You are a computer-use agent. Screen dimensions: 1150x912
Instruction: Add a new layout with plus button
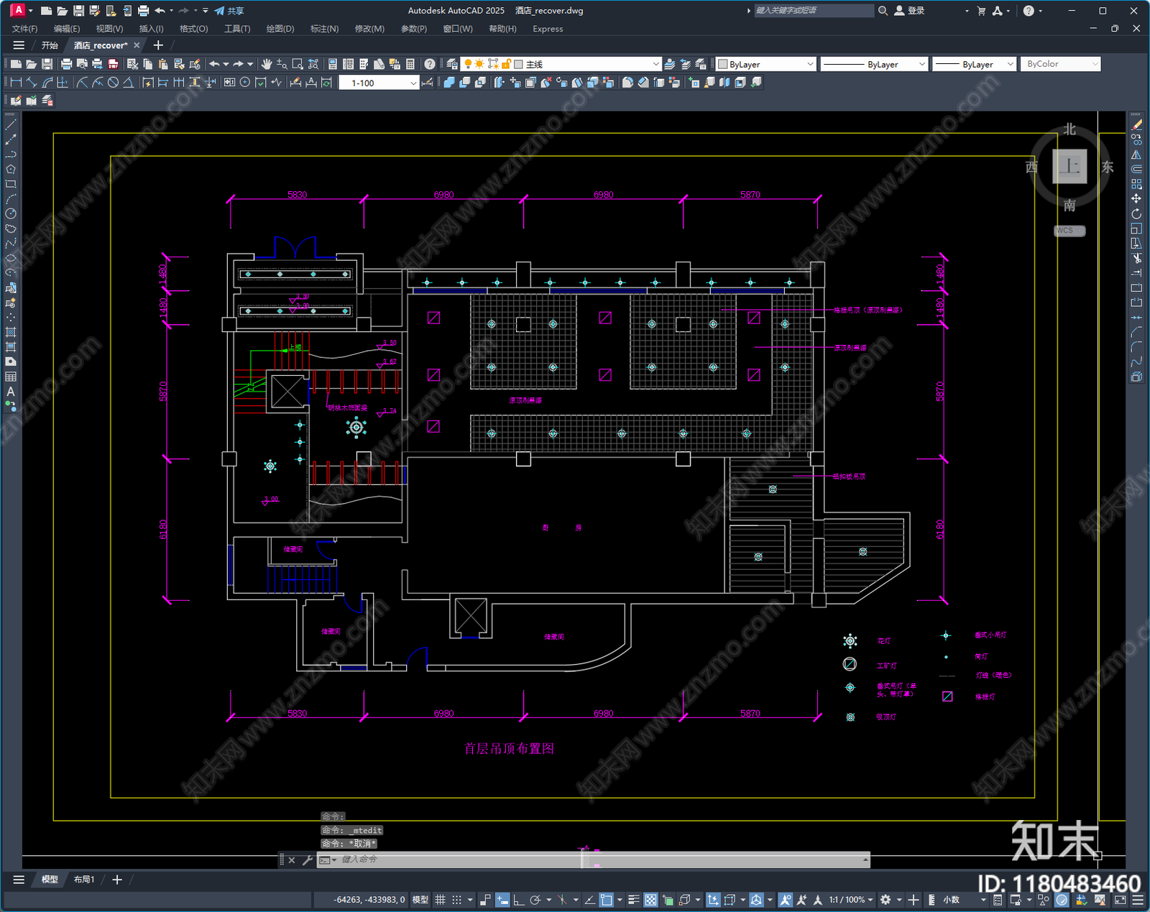[x=117, y=880]
